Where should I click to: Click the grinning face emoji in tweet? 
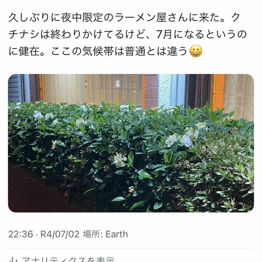(x=196, y=51)
